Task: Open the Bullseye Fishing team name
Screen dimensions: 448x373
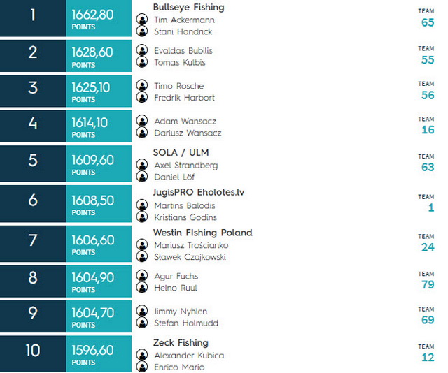Action: pyautogui.click(x=188, y=7)
